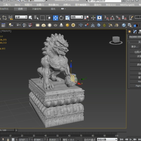This screenshot has width=141, height=141.
Task: Click the wireframe pyramid icon
Action: (93, 25)
